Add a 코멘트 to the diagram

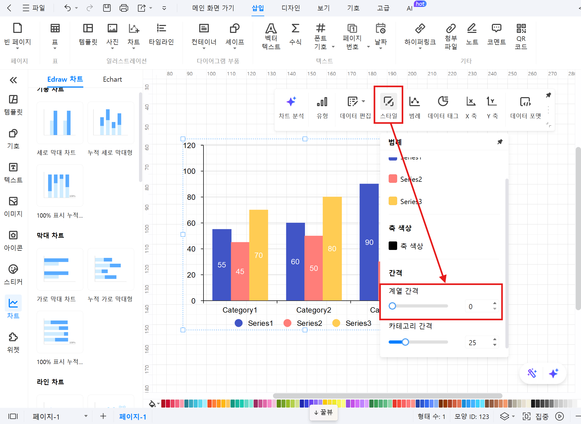(496, 34)
